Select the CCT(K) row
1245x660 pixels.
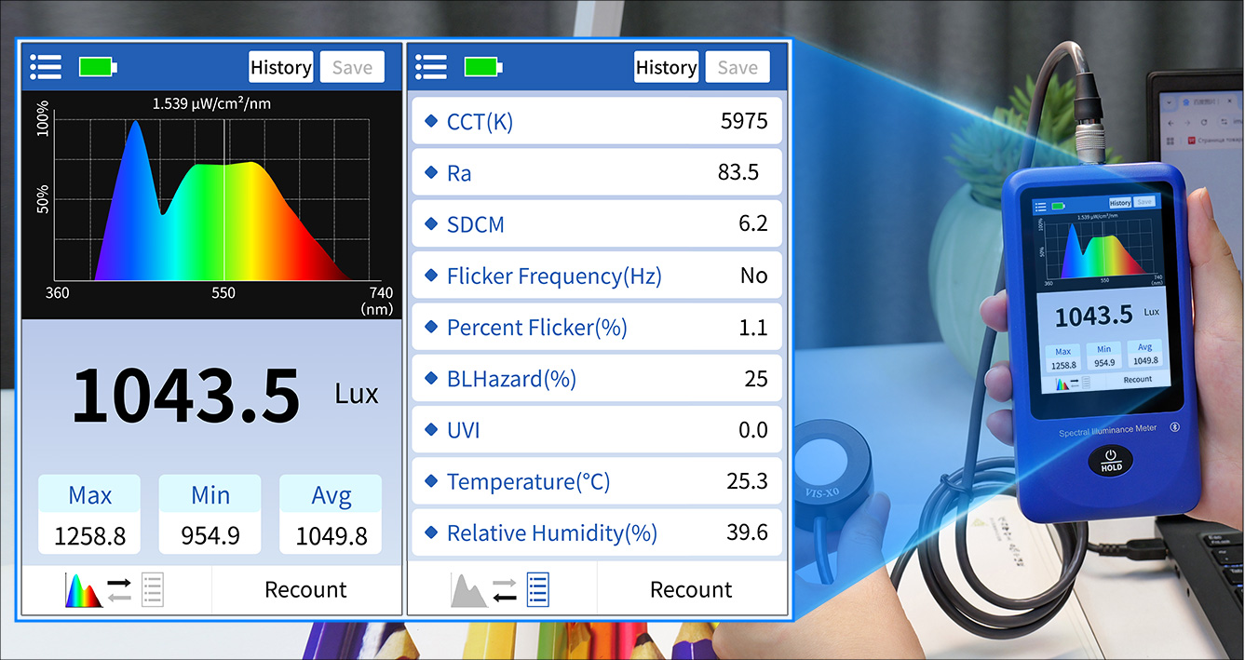[596, 121]
